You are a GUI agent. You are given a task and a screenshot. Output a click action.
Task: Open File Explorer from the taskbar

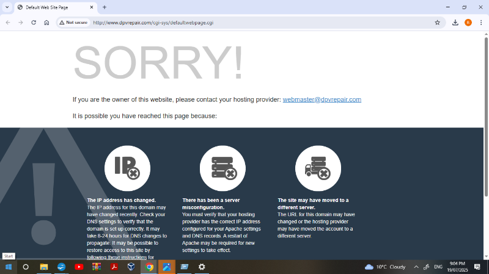(x=44, y=267)
